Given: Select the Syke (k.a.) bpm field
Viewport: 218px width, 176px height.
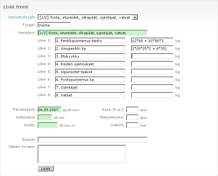Looking at the screenshot, I should pos(132,110).
